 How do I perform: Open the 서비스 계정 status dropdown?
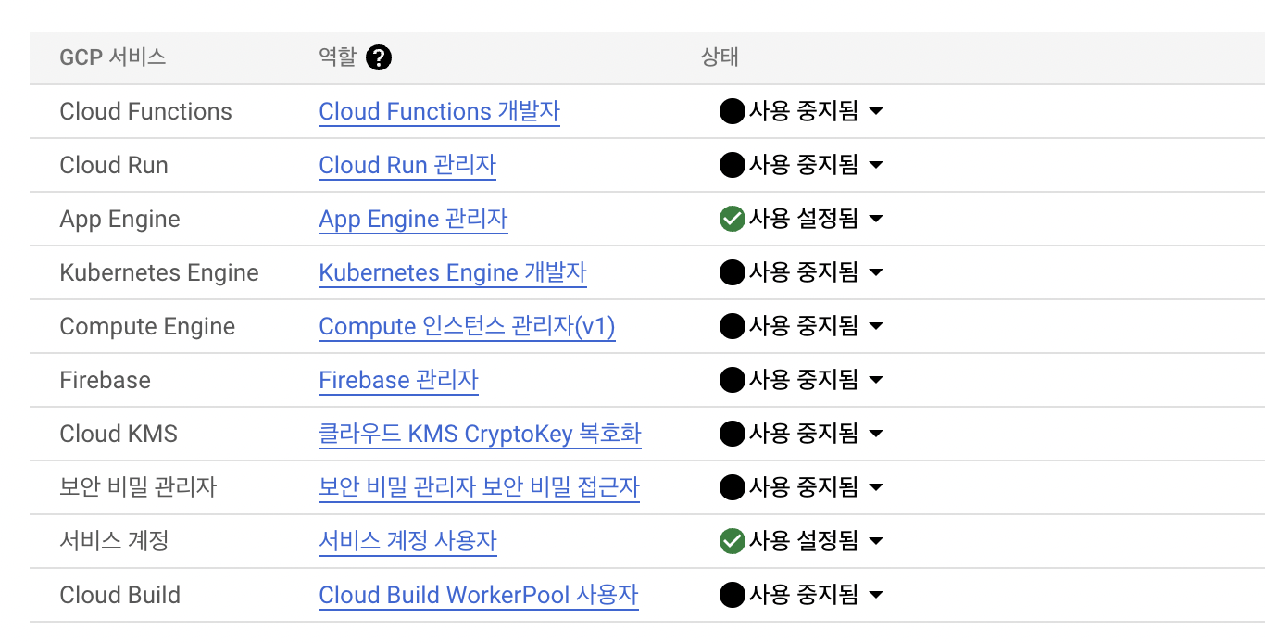876,542
